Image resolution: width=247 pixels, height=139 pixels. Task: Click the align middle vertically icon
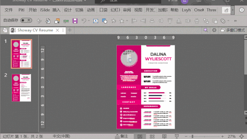(x=161, y=21)
